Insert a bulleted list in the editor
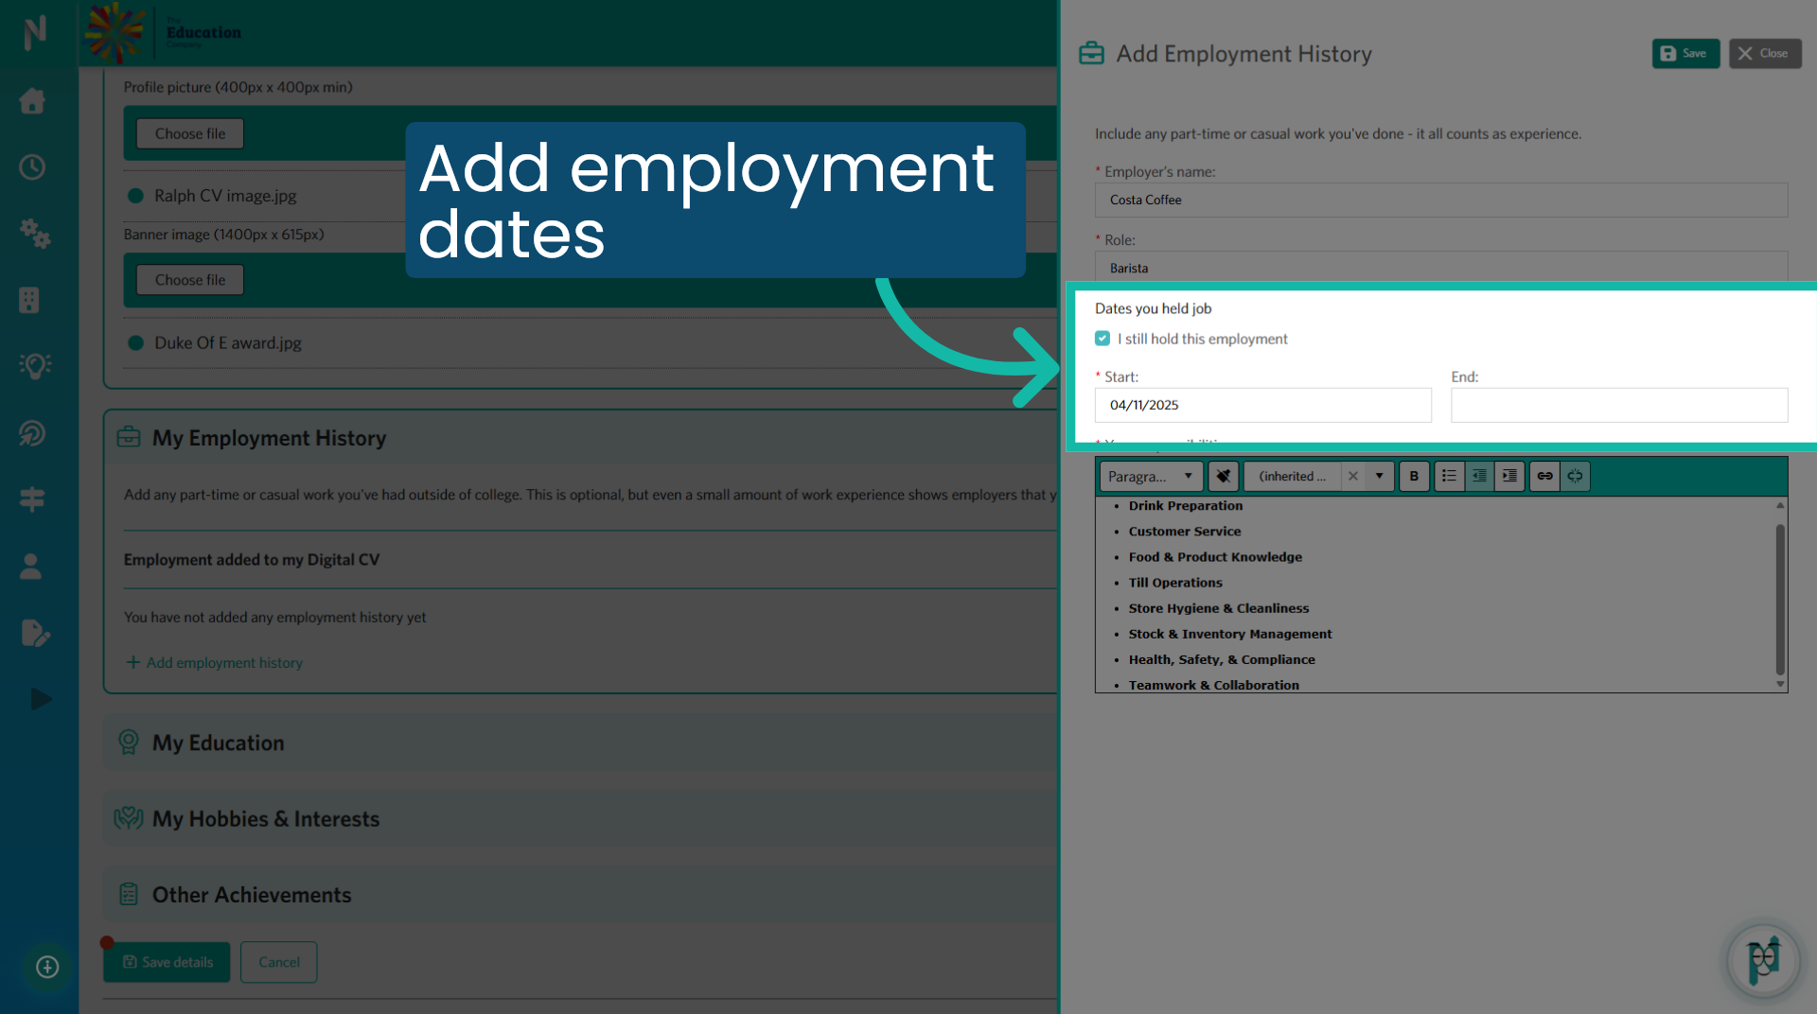1817x1014 pixels. (1449, 476)
